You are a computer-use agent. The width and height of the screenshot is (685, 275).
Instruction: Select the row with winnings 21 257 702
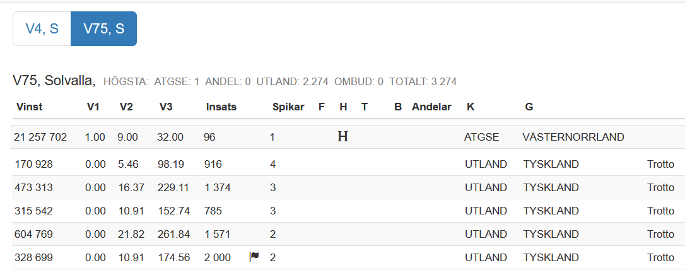348,137
